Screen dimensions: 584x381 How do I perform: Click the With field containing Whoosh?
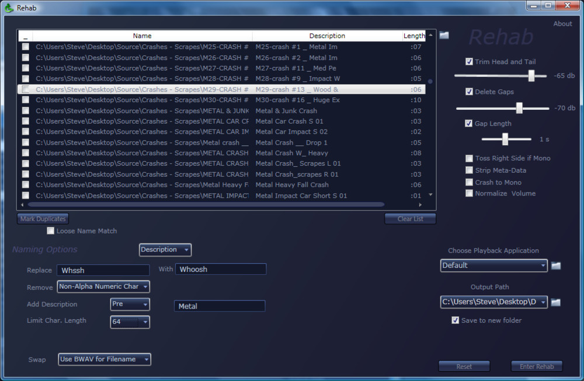point(221,270)
